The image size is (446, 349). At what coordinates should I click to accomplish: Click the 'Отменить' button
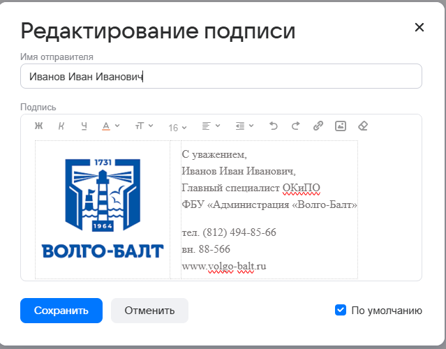pyautogui.click(x=149, y=311)
